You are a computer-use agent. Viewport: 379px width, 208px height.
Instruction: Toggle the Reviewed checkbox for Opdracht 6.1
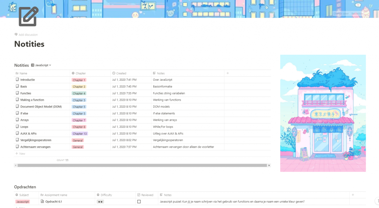tap(139, 201)
